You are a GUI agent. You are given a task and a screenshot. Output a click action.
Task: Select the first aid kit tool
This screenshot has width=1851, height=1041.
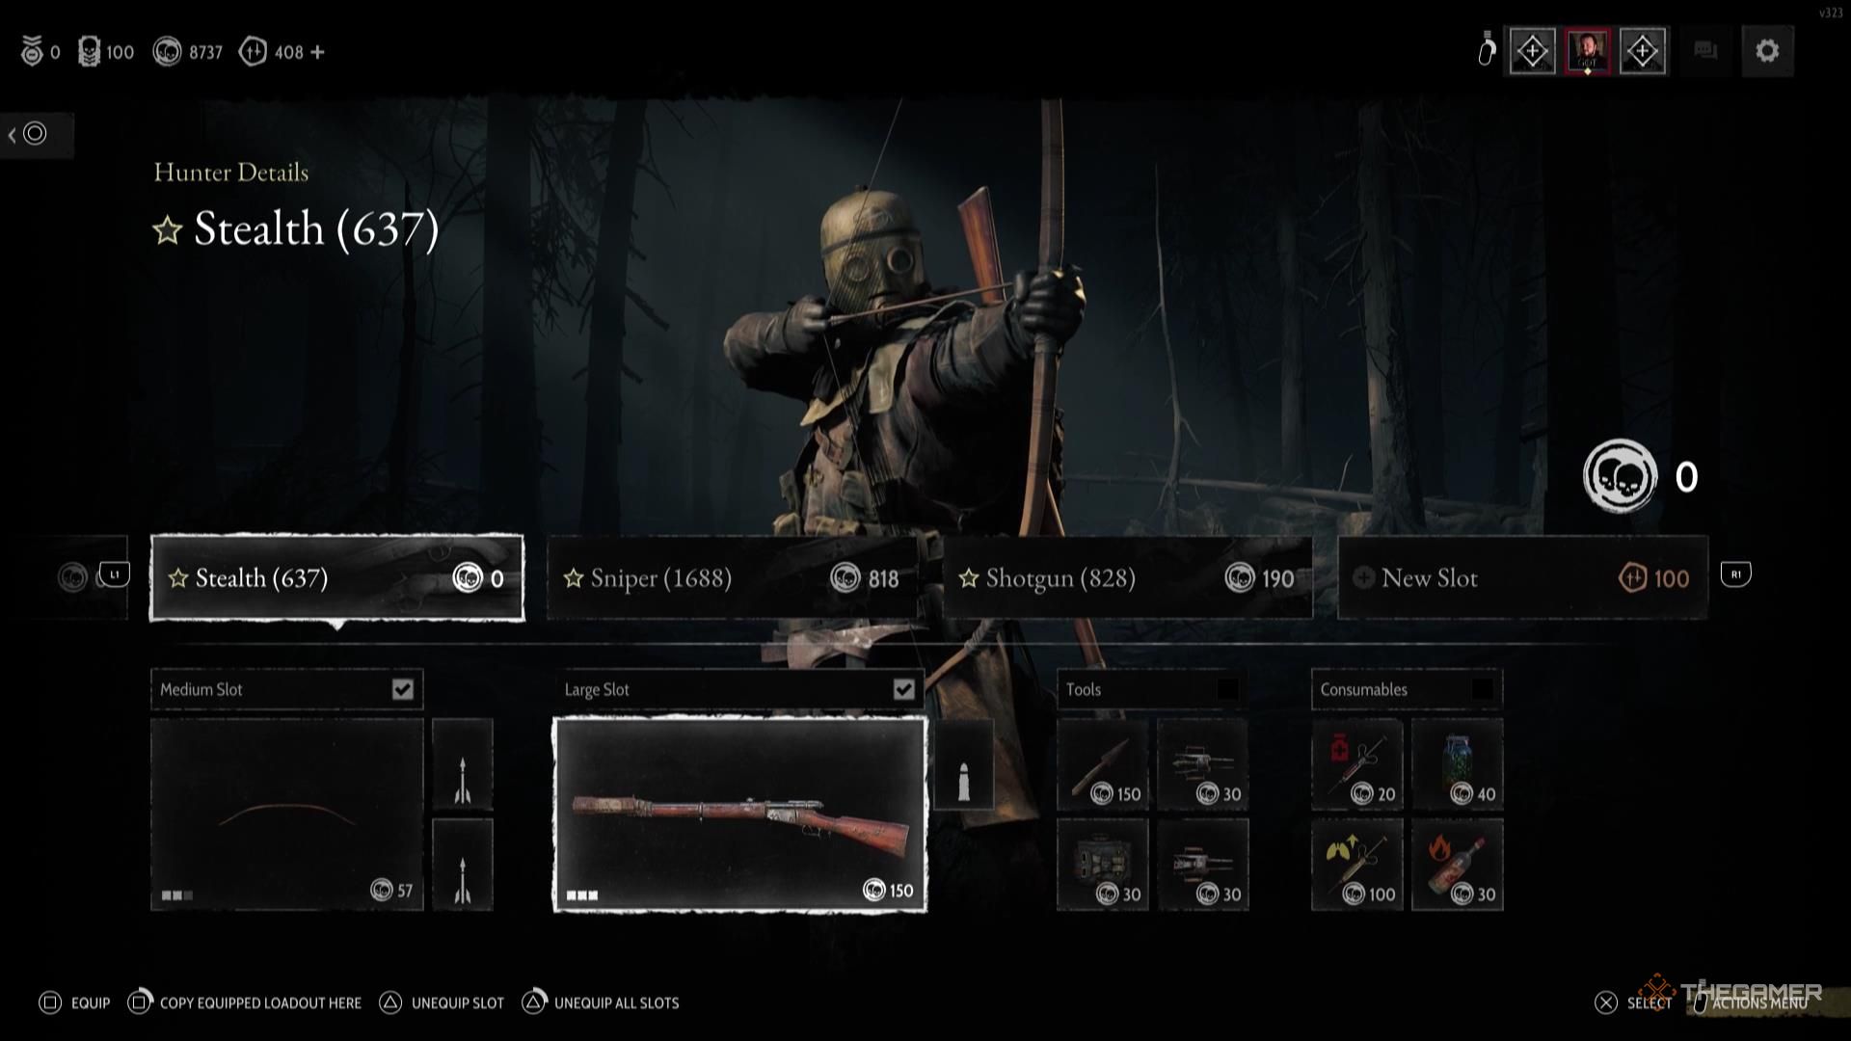point(1103,865)
